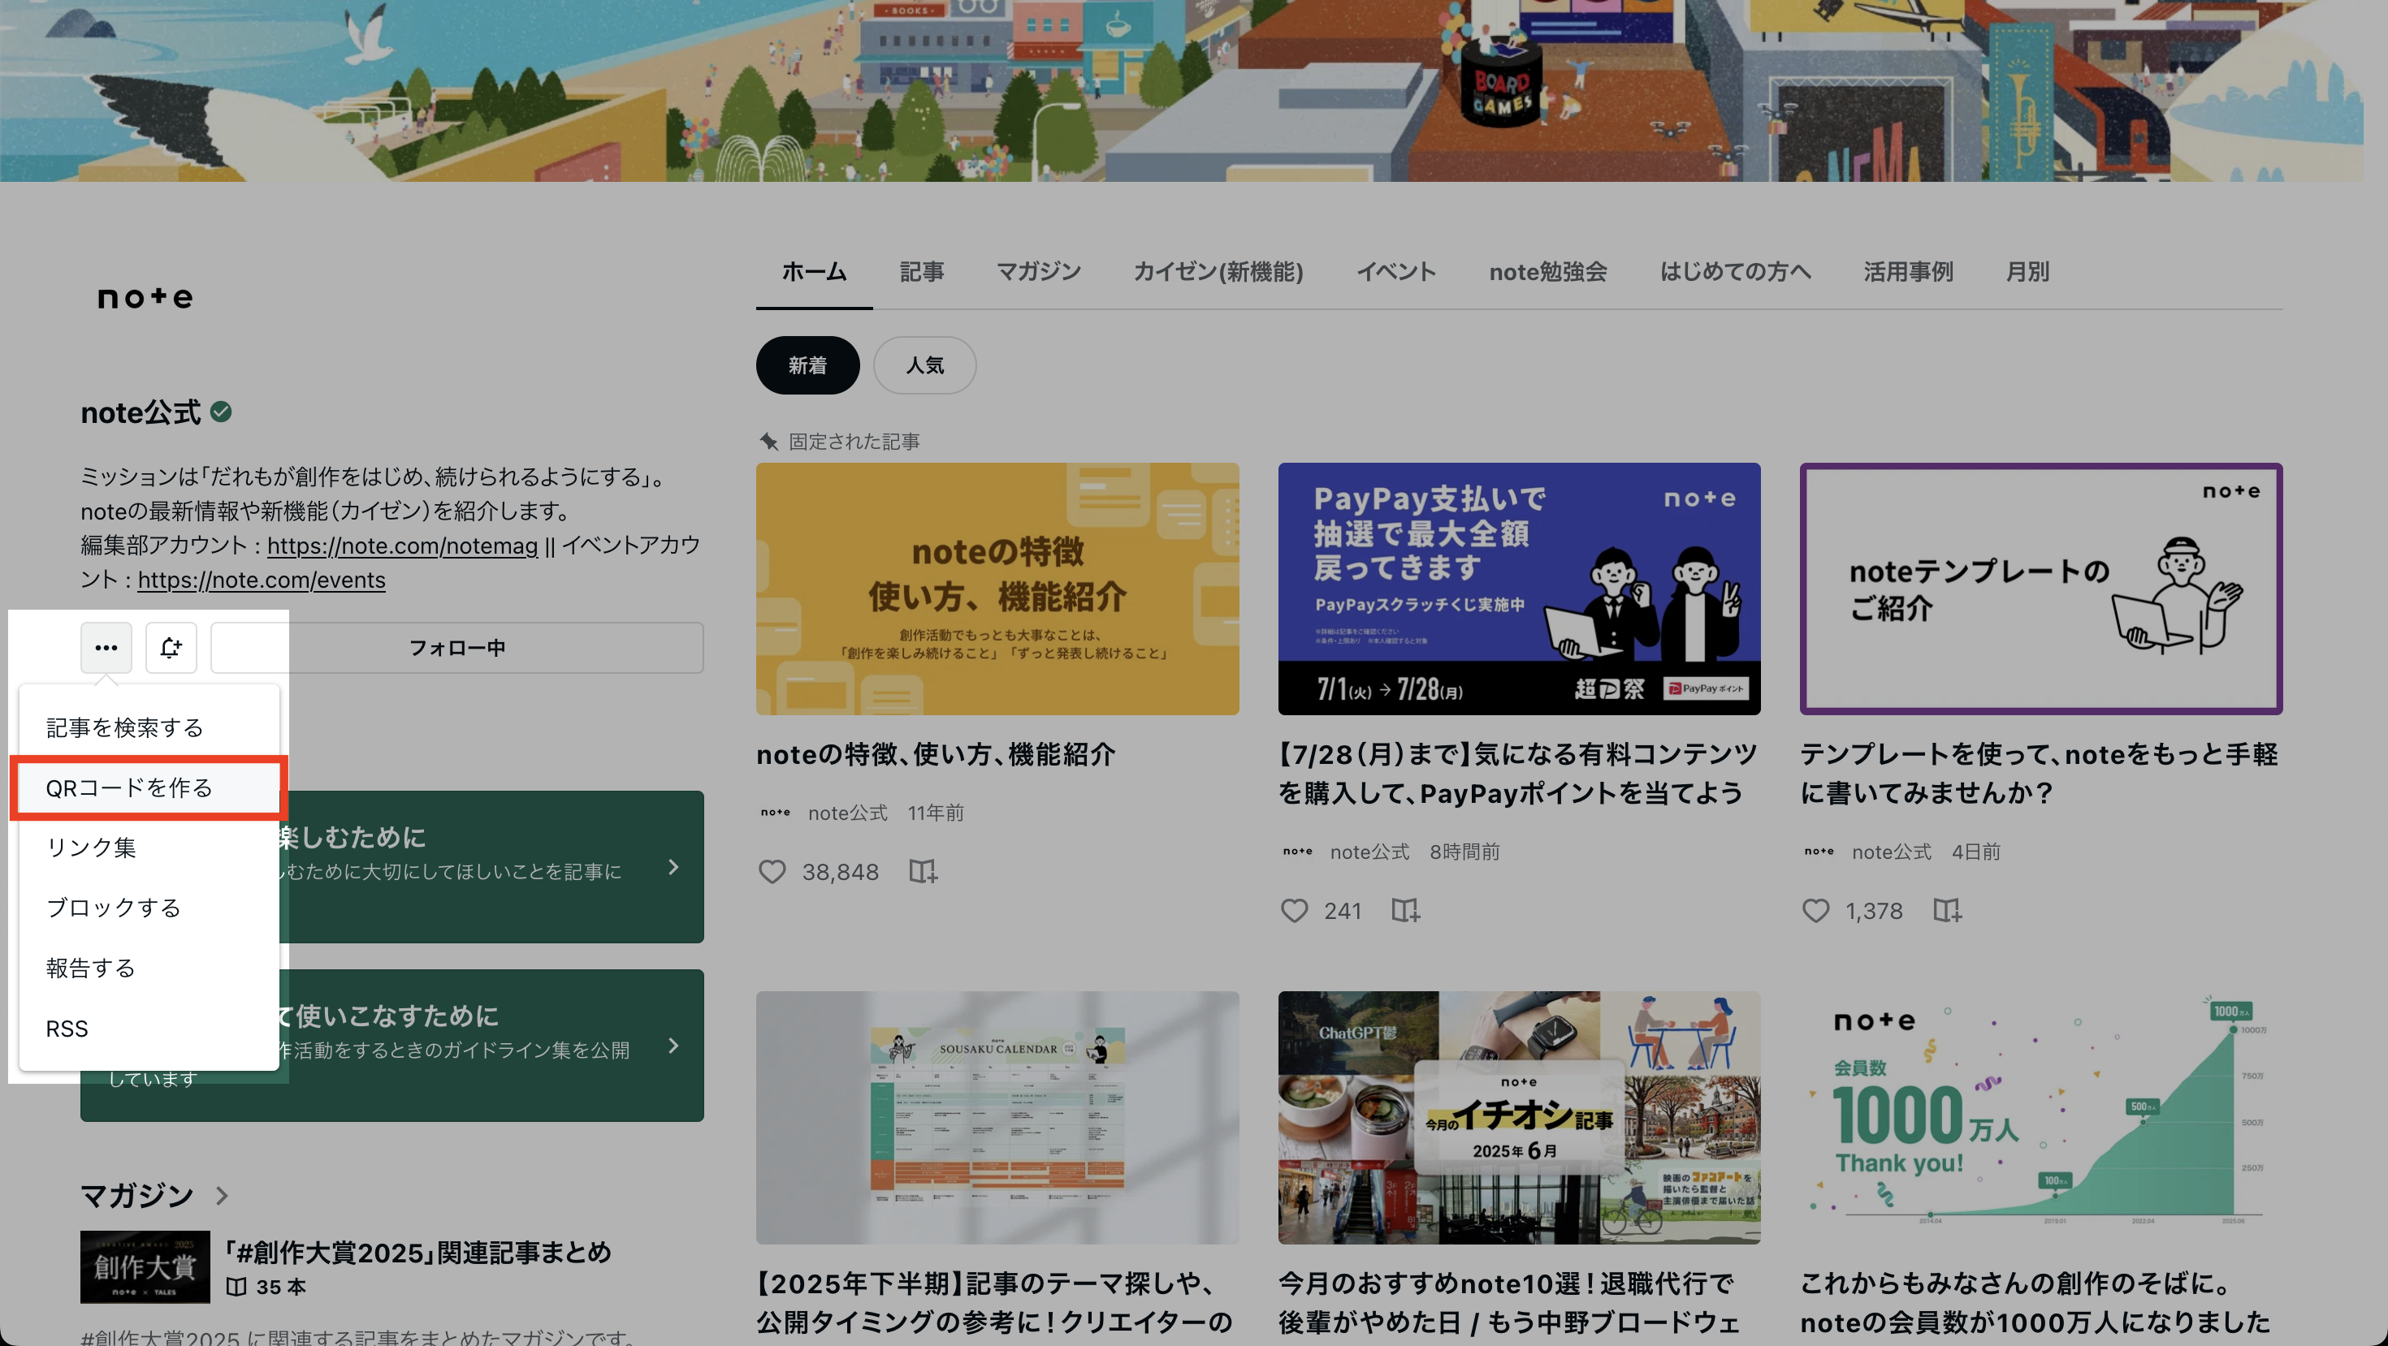Open 「#創作大賞2025」関連記事まとめ magazine link
The width and height of the screenshot is (2388, 1346).
(x=418, y=1252)
